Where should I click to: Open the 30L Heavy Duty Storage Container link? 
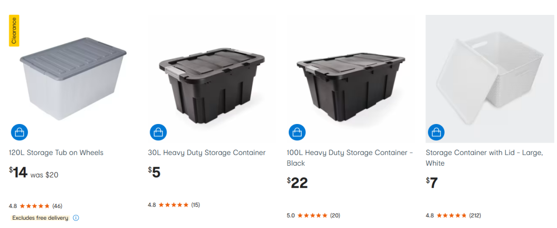207,152
